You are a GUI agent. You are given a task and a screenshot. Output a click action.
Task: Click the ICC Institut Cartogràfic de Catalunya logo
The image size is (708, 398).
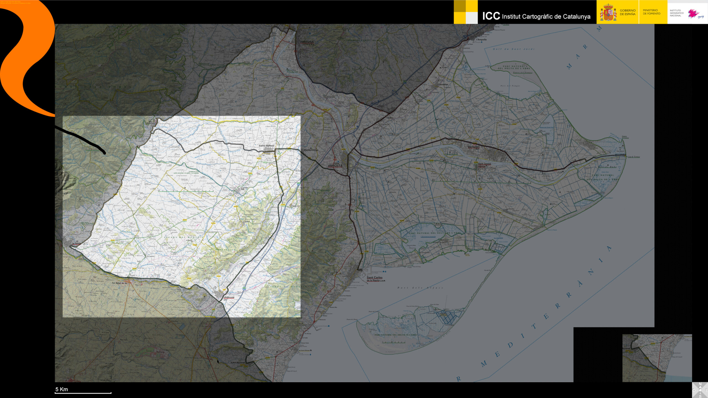pyautogui.click(x=536, y=16)
